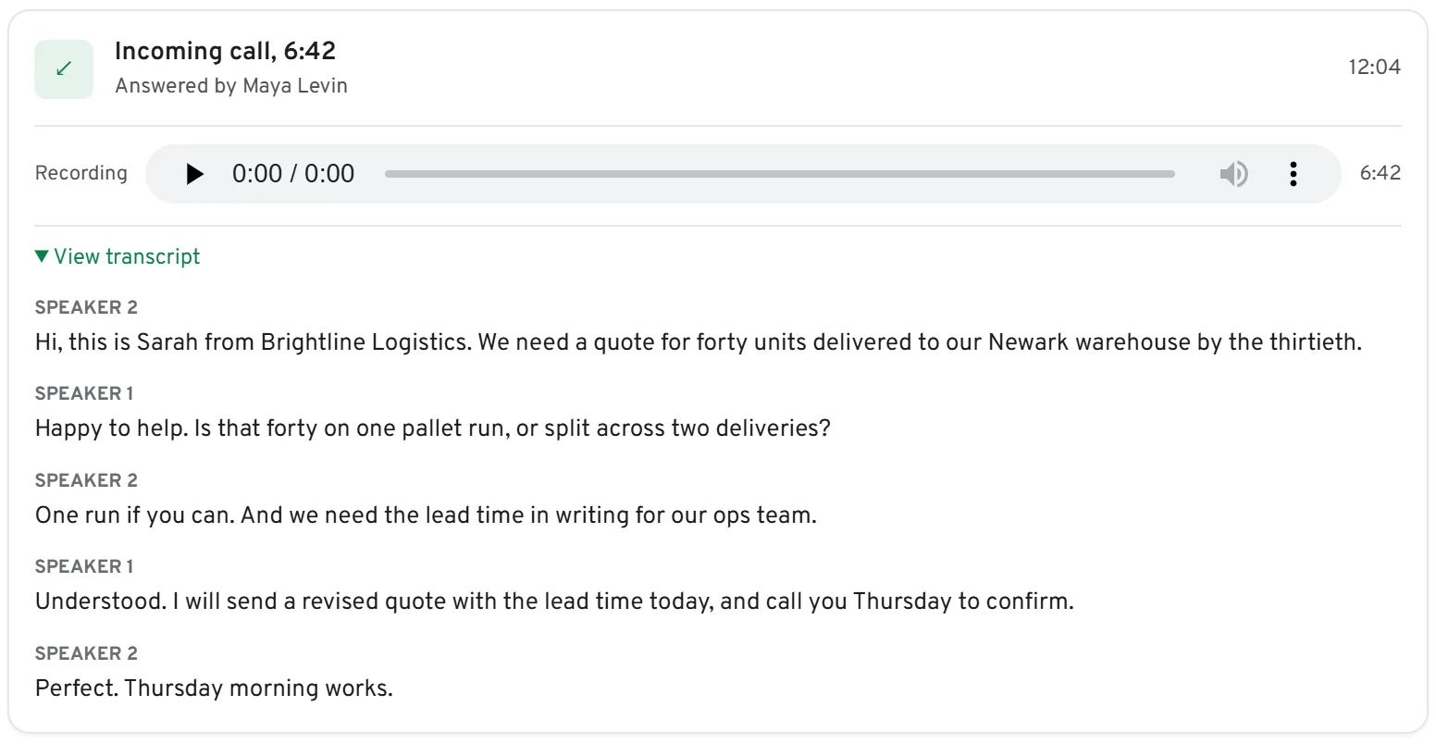Image resolution: width=1436 pixels, height=744 pixels.
Task: Click the revised quote Thursday confirmation line
Action: (x=554, y=601)
